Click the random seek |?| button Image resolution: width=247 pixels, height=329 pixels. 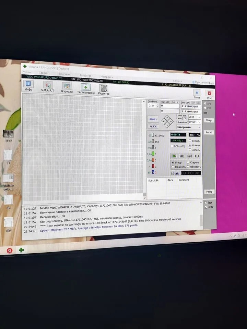coord(189,156)
